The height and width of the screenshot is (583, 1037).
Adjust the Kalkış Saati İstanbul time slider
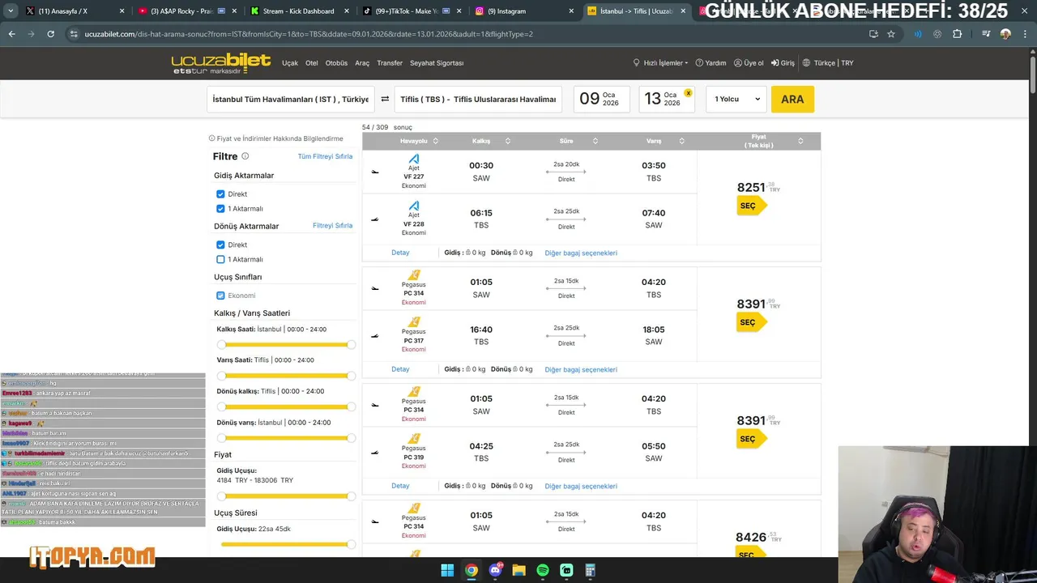[286, 345]
